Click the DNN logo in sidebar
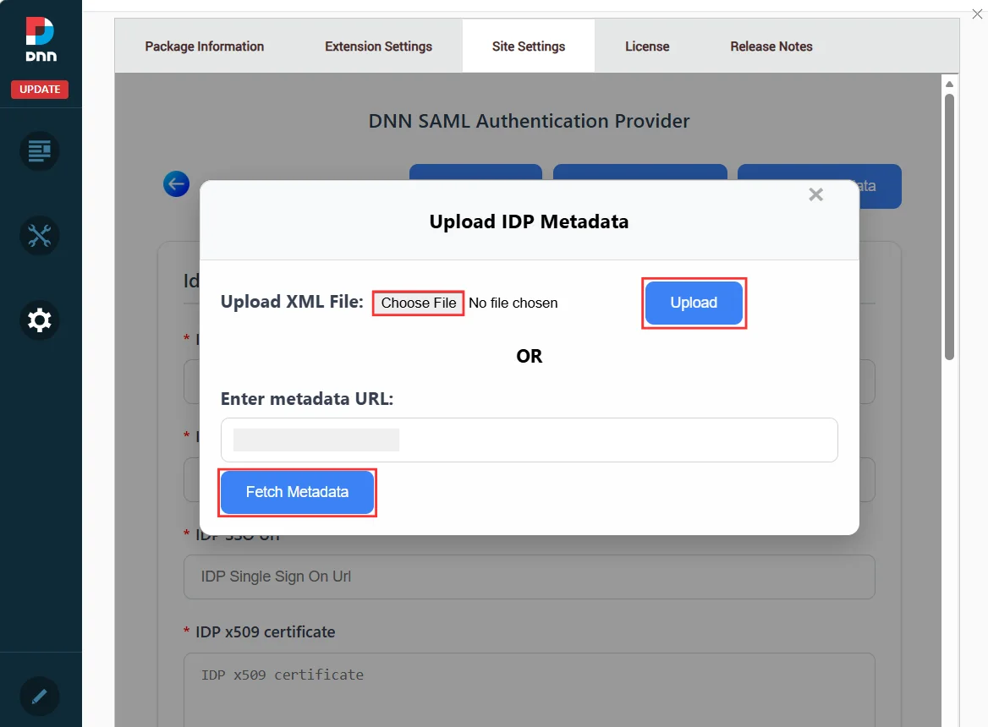Viewport: 988px width, 727px height. 41,39
